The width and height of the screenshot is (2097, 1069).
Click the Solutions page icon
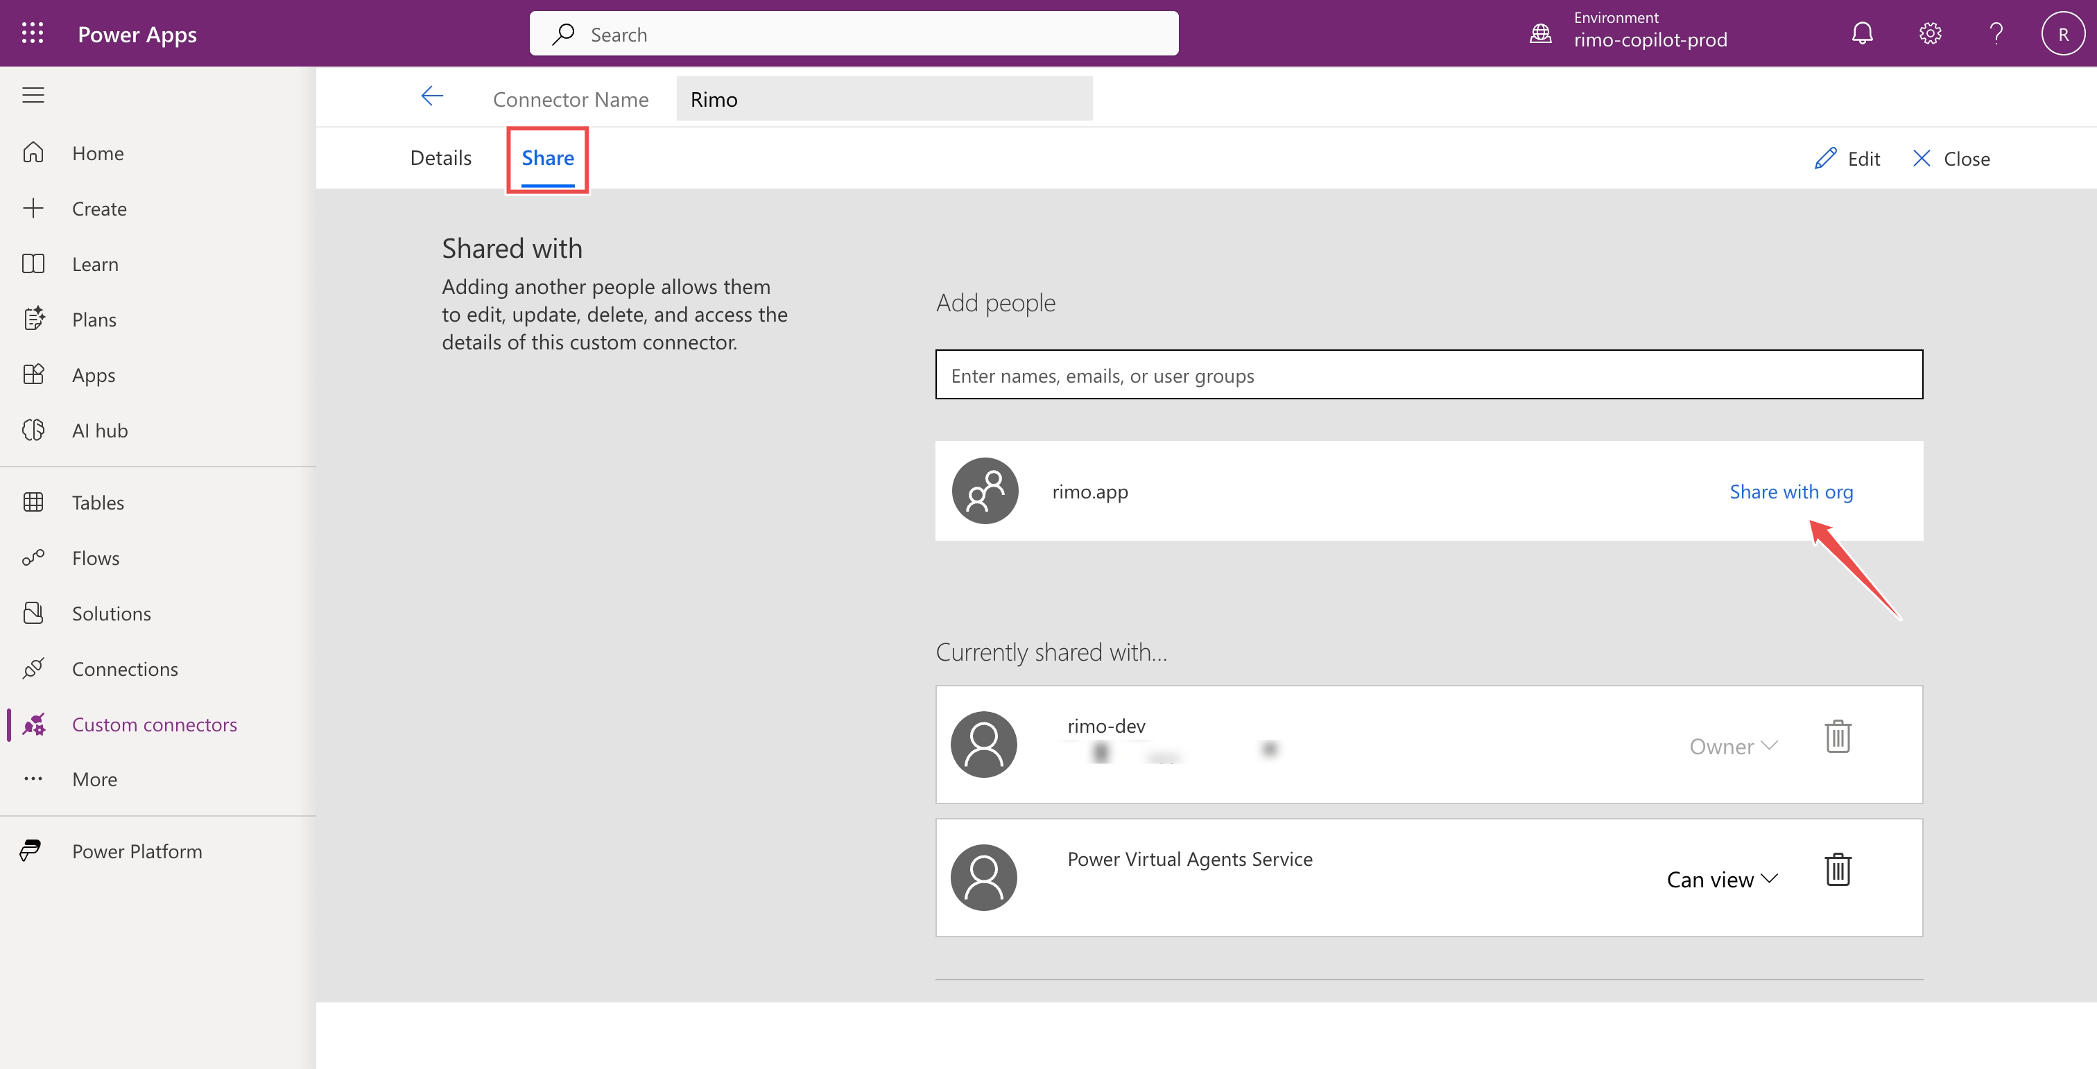(33, 613)
